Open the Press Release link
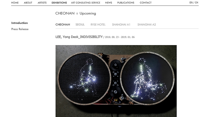210x117 pixels. coord(20,29)
